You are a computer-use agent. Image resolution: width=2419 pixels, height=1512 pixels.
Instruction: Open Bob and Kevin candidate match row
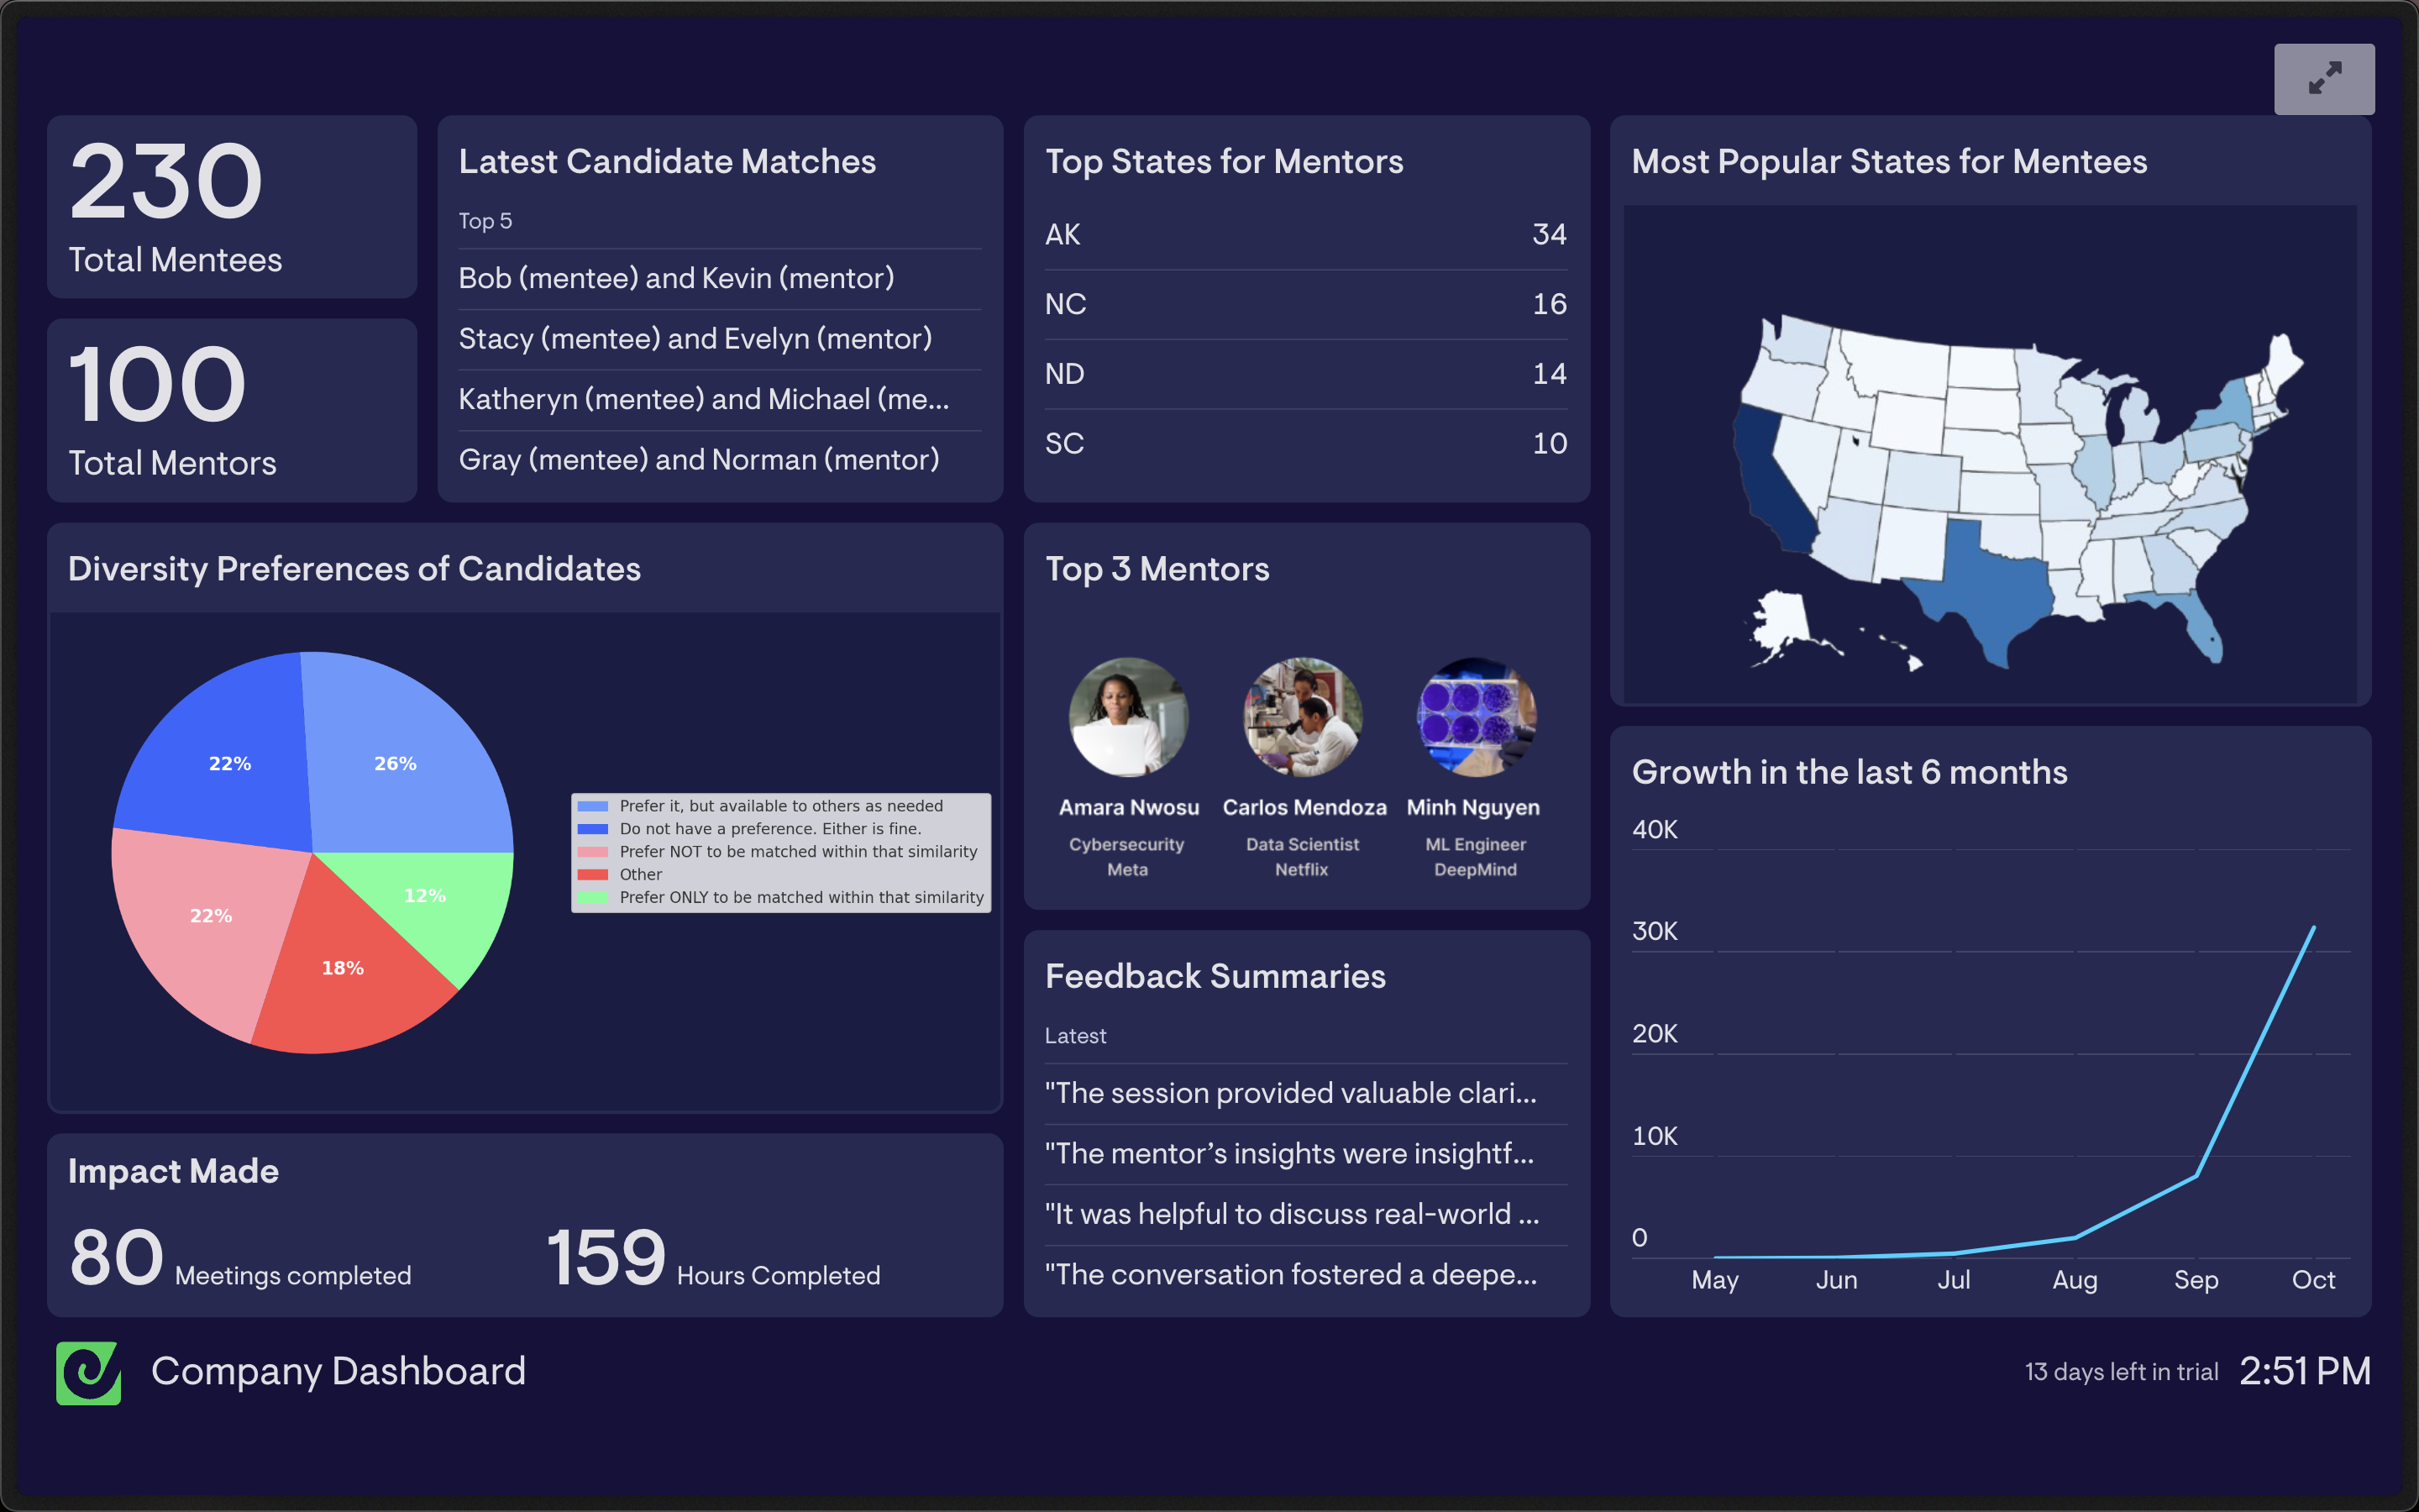pos(677,278)
